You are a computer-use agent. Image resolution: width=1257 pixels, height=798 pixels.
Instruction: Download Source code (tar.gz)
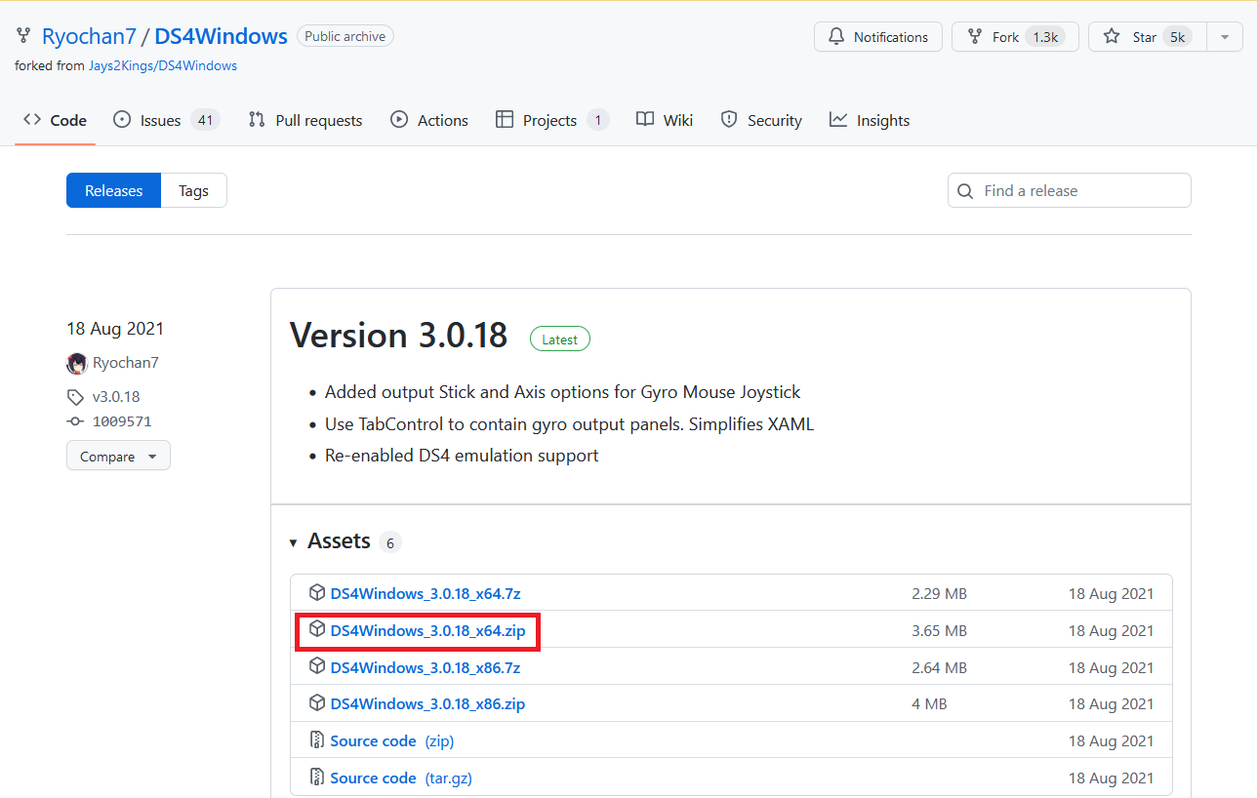click(401, 778)
